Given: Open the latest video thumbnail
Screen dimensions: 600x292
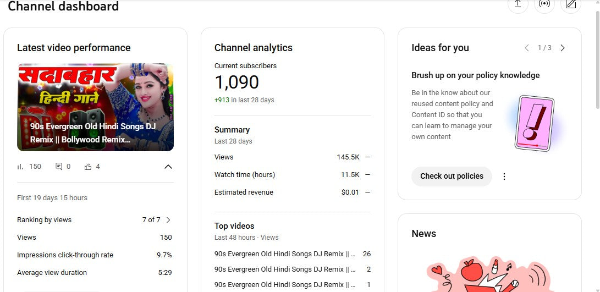Looking at the screenshot, I should 95,107.
